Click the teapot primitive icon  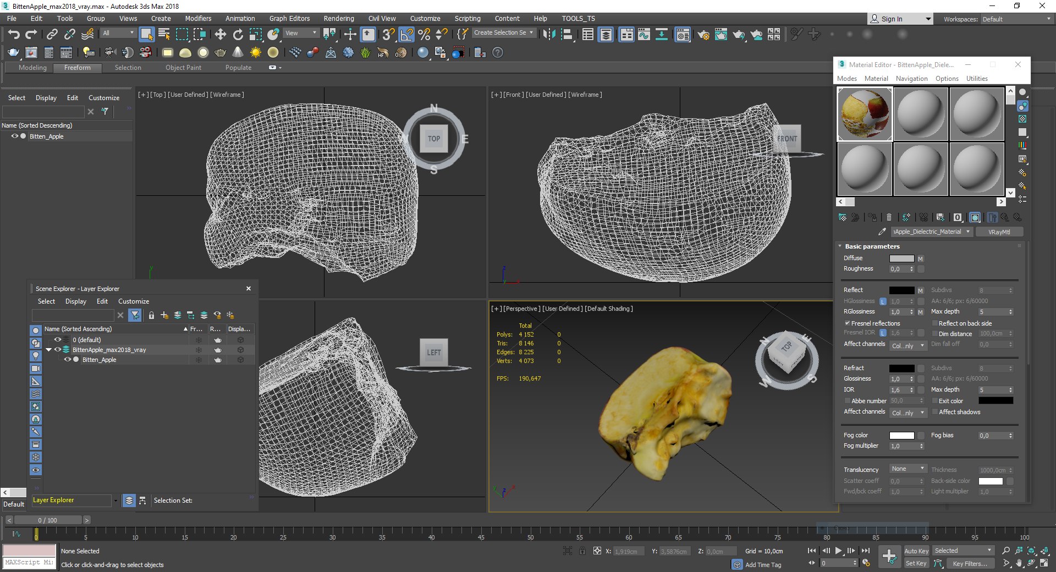coord(221,53)
